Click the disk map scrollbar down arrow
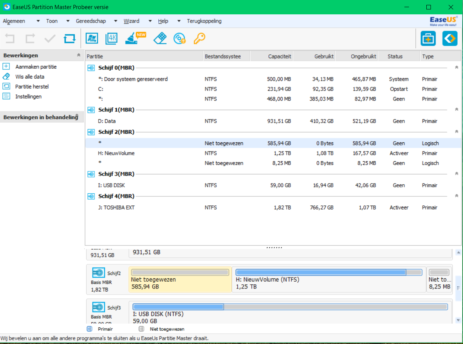 (x=458, y=320)
